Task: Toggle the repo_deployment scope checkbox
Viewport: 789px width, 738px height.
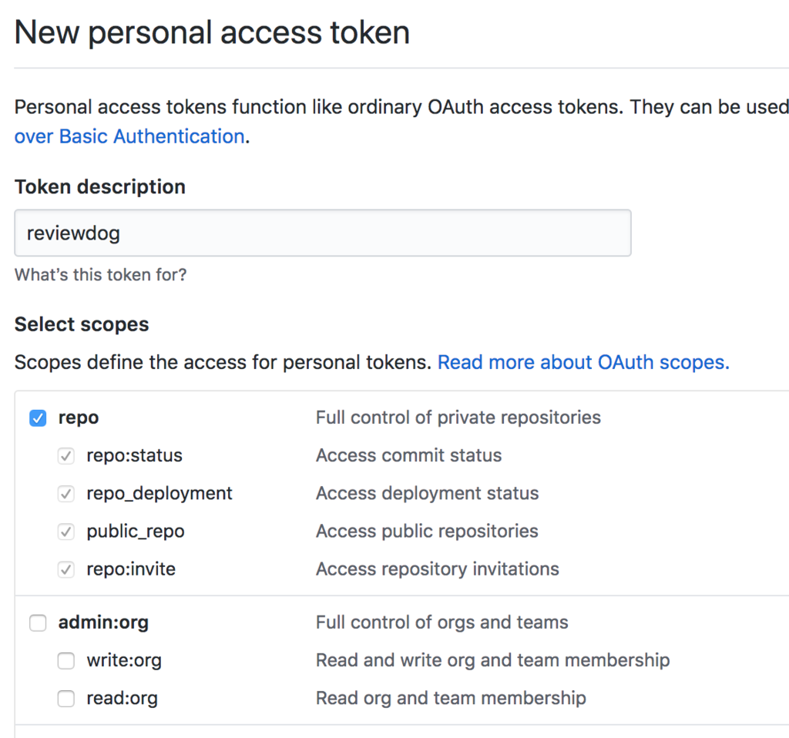Action: 66,494
